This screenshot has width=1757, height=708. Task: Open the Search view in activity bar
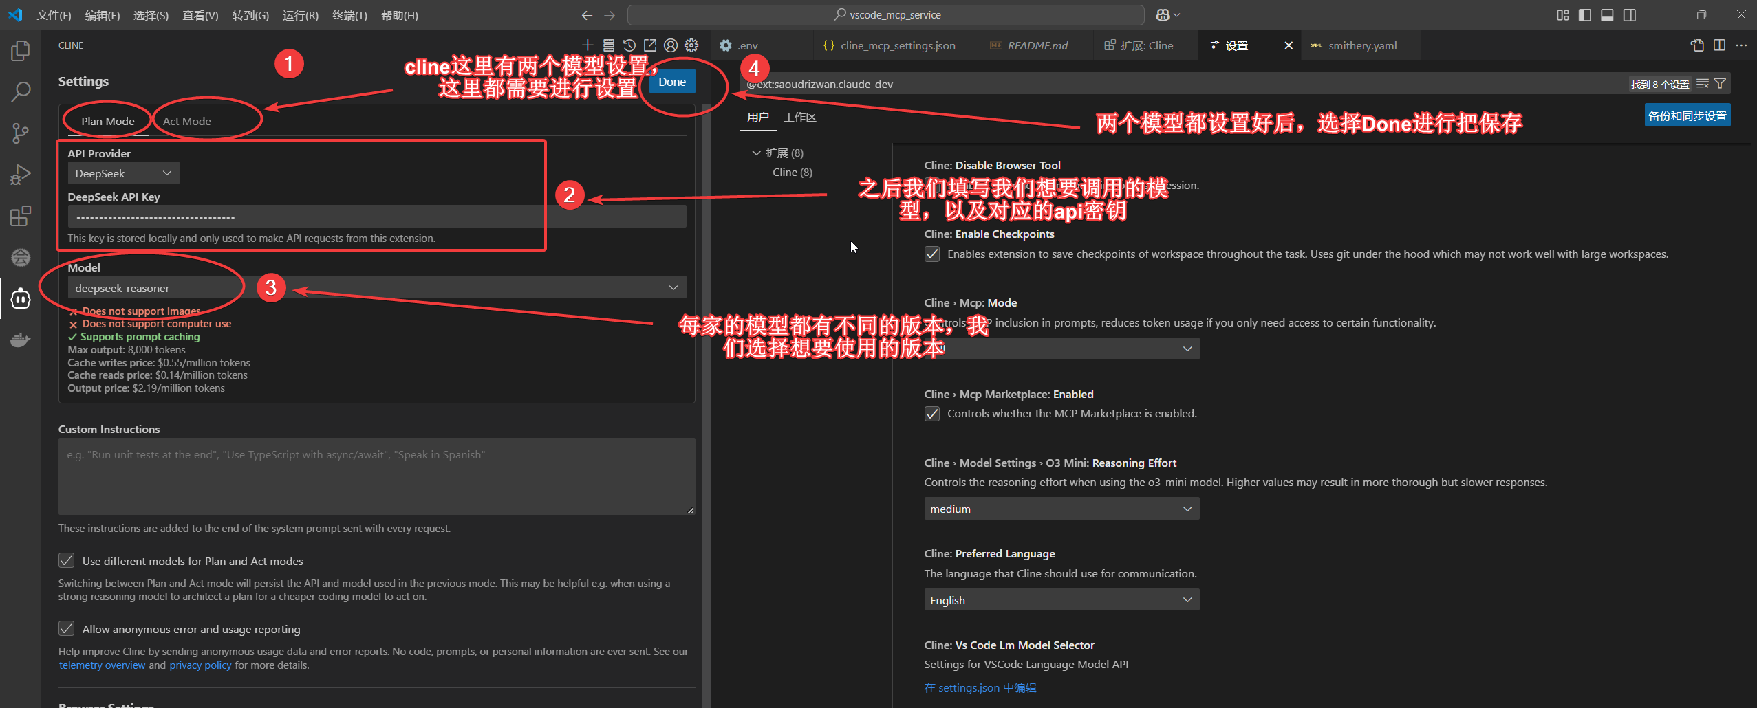point(21,91)
